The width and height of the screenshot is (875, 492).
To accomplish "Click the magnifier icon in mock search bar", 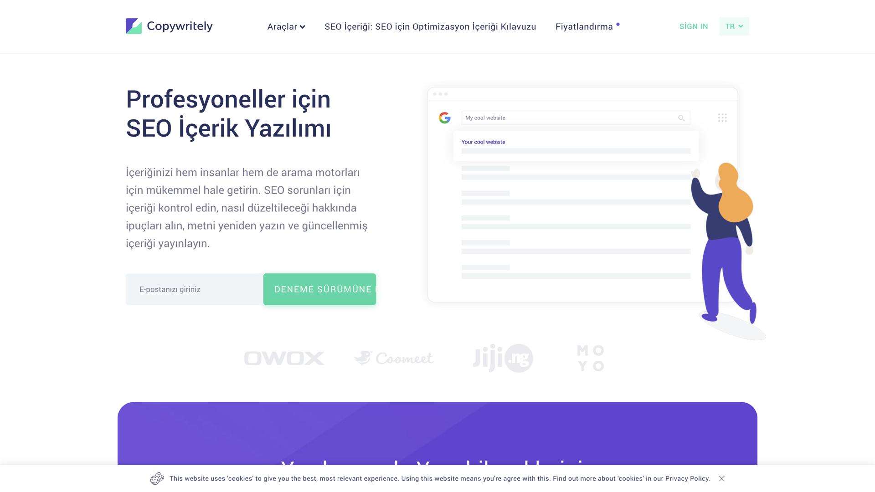I will tap(681, 118).
